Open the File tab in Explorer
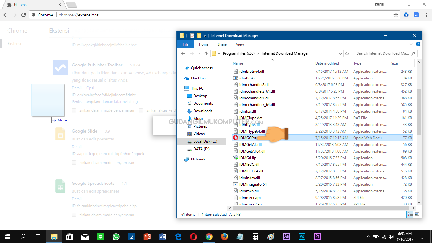The image size is (432, 243). click(x=186, y=44)
